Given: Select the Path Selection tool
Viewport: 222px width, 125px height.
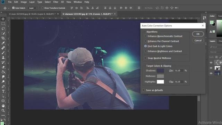Looking at the screenshot, I should [3, 96].
